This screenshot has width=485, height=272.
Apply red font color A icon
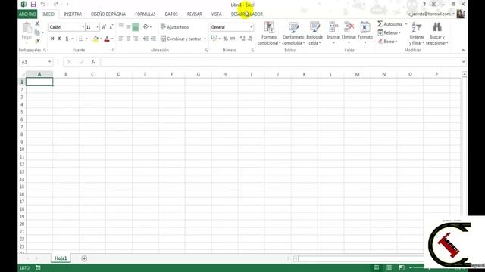point(107,39)
